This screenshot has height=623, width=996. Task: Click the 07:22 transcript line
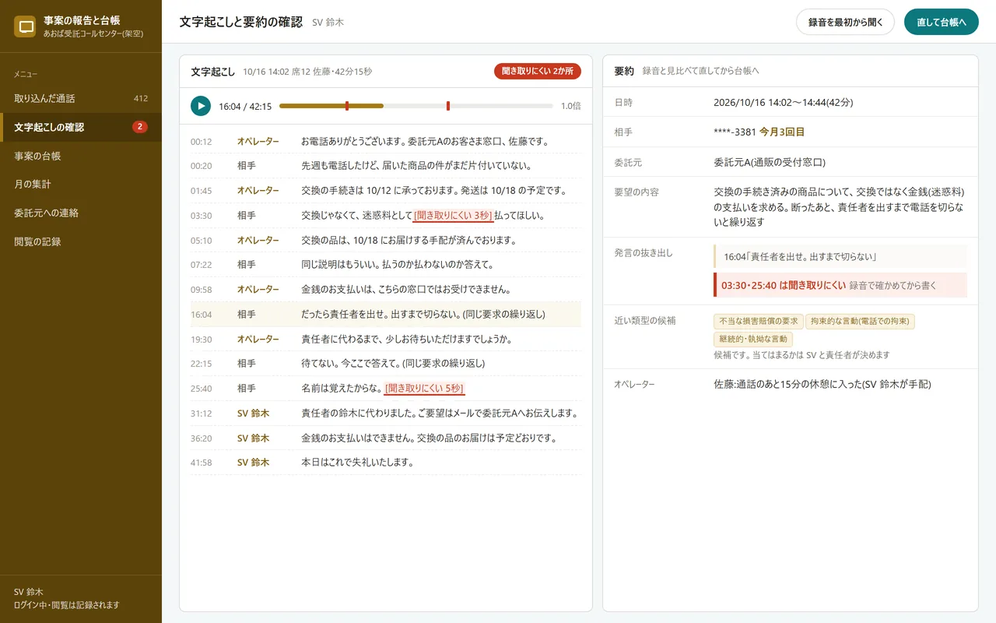386,265
